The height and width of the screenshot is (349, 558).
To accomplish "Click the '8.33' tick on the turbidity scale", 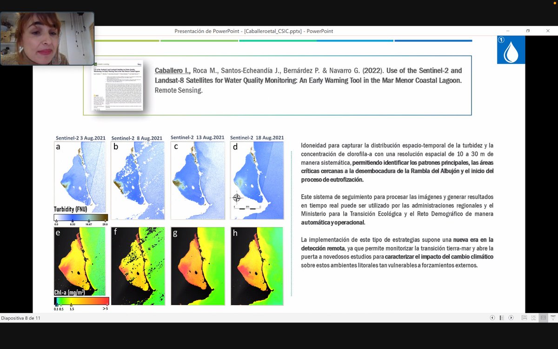I will tap(73, 224).
